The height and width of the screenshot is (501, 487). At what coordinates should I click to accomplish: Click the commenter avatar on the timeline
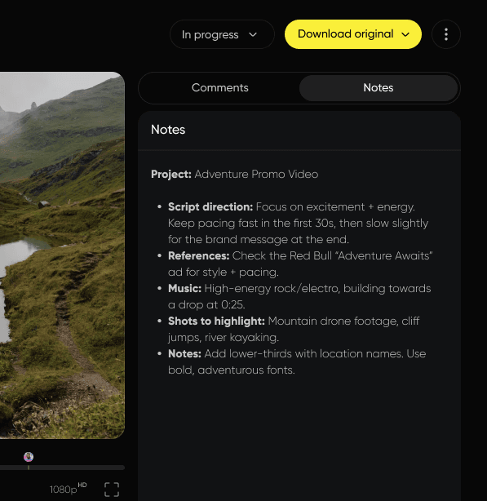click(29, 457)
